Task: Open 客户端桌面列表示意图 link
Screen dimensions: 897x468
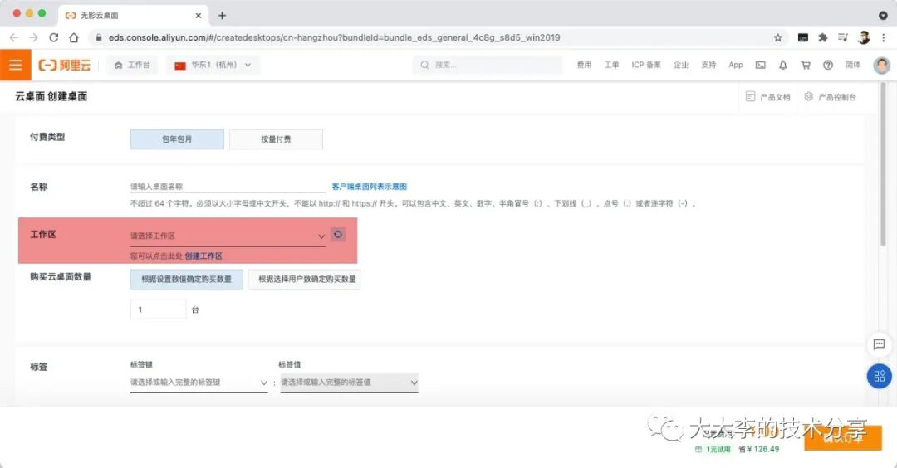Action: point(370,186)
